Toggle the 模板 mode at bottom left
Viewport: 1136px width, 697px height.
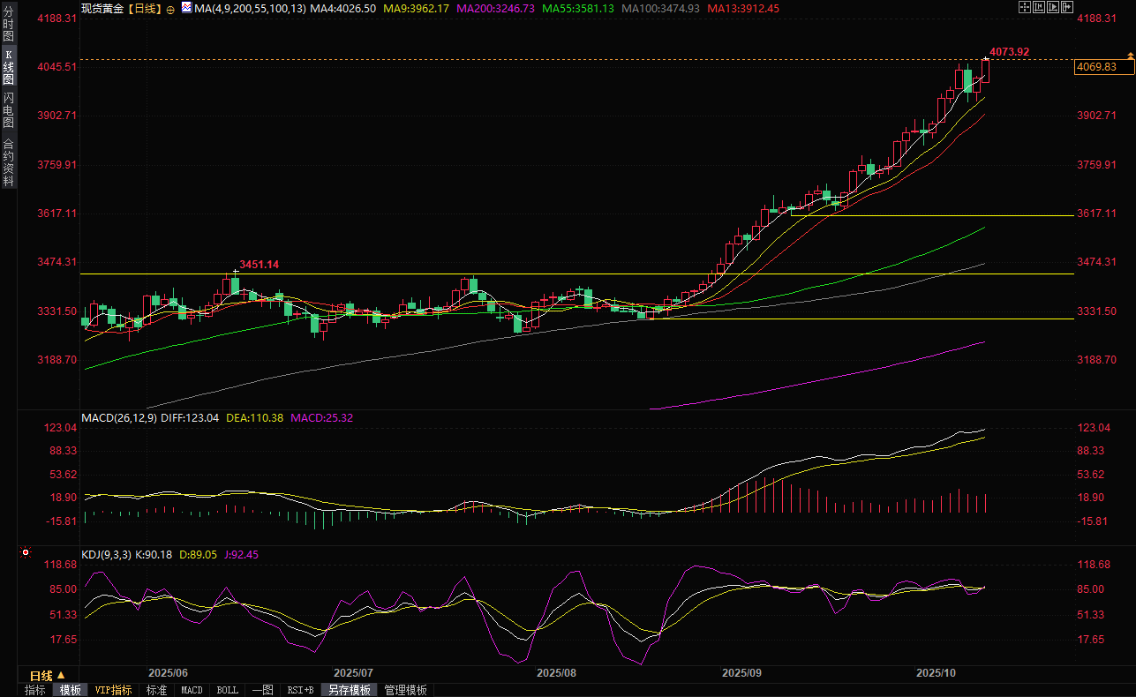click(x=70, y=690)
